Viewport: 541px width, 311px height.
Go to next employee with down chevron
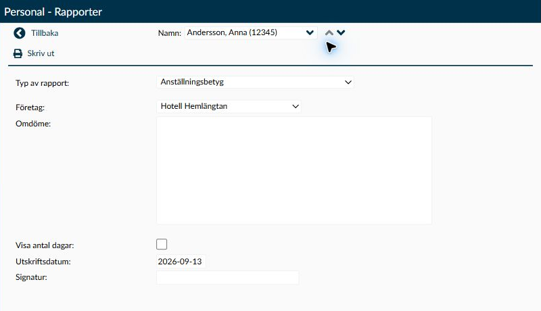tap(341, 32)
